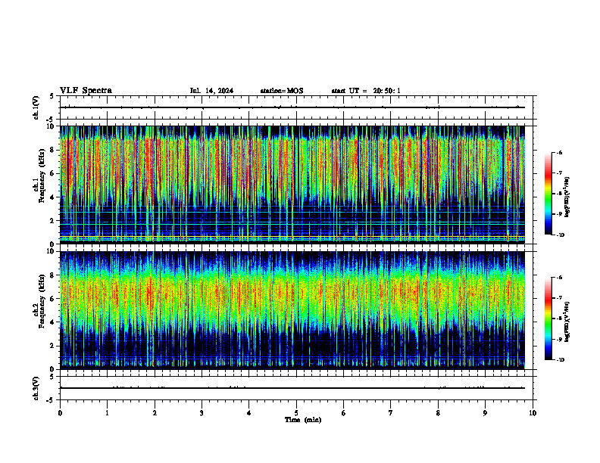Image resolution: width=600 pixels, height=463 pixels.
Task: Click the "10" tick on the time axis
Action: point(533,413)
